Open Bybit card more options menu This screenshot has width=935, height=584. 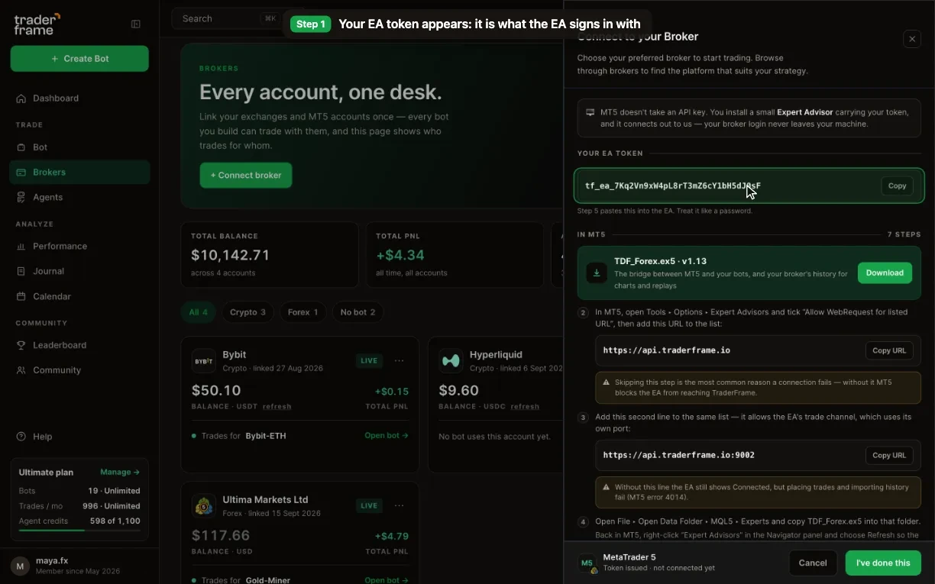[x=399, y=360]
